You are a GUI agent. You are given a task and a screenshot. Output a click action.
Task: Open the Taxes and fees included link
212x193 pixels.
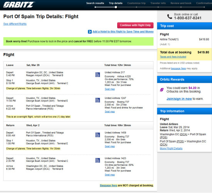173,57
